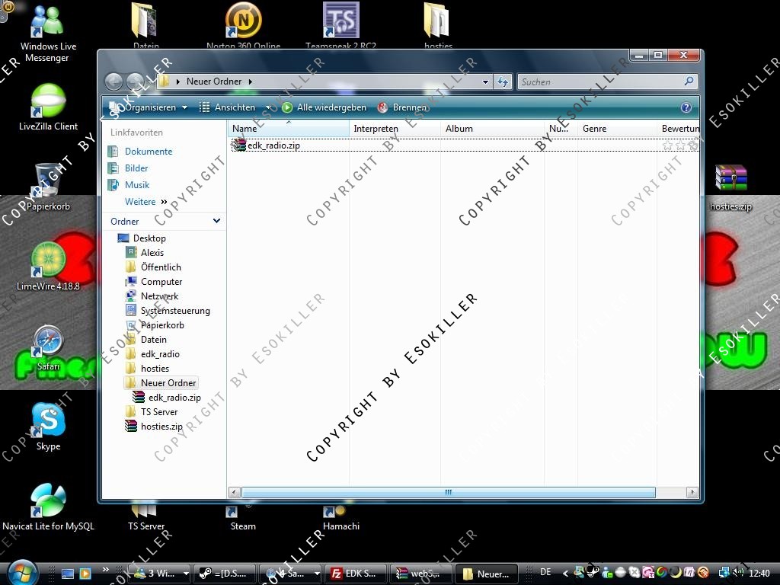Click DE language indicator in taskbar

coord(545,572)
